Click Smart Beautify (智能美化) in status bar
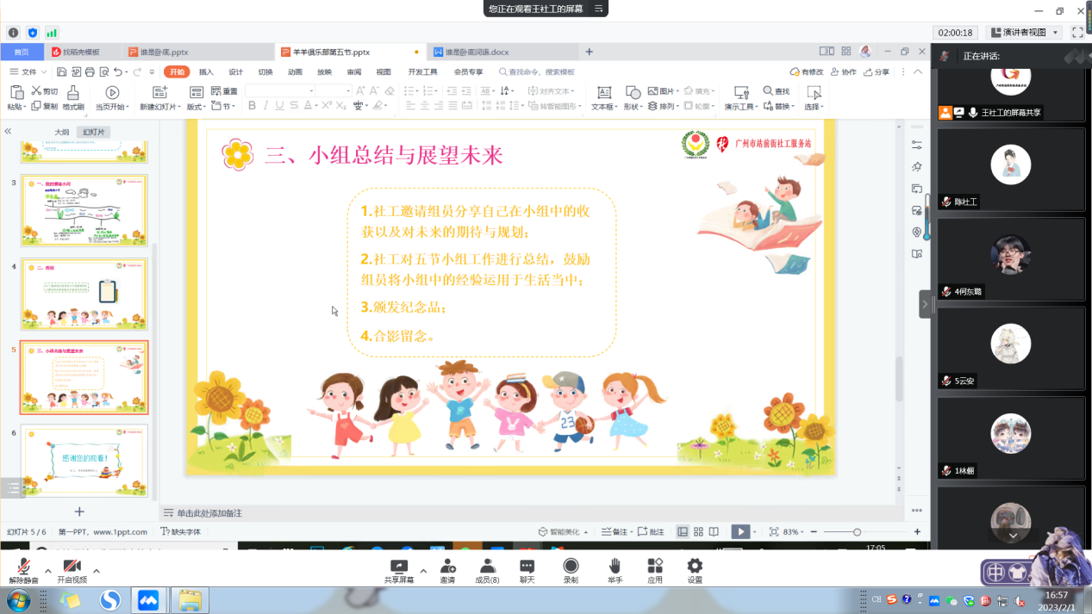The height and width of the screenshot is (614, 1092). pos(563,532)
